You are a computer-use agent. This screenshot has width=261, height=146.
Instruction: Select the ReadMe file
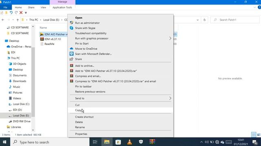click(x=49, y=44)
